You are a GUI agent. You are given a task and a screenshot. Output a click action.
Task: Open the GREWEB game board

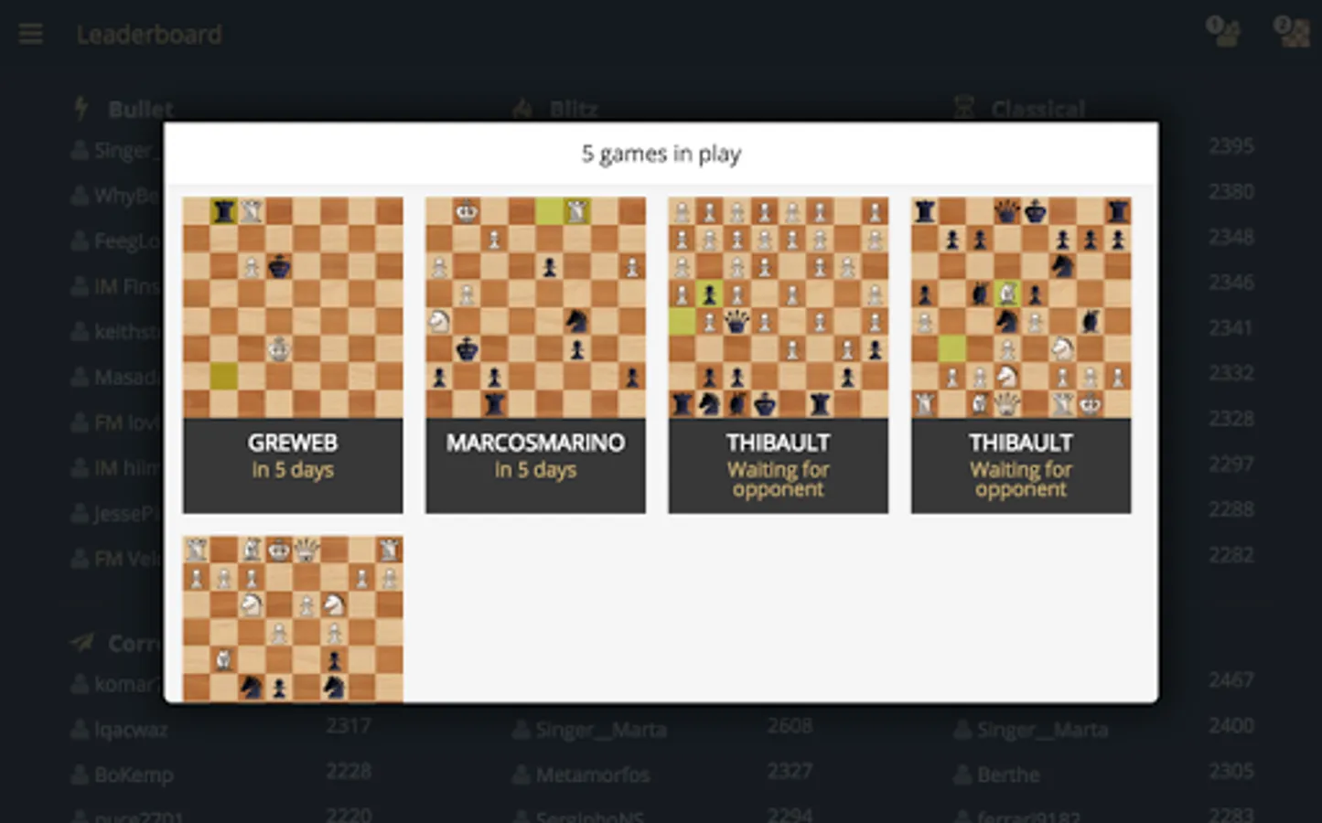293,307
